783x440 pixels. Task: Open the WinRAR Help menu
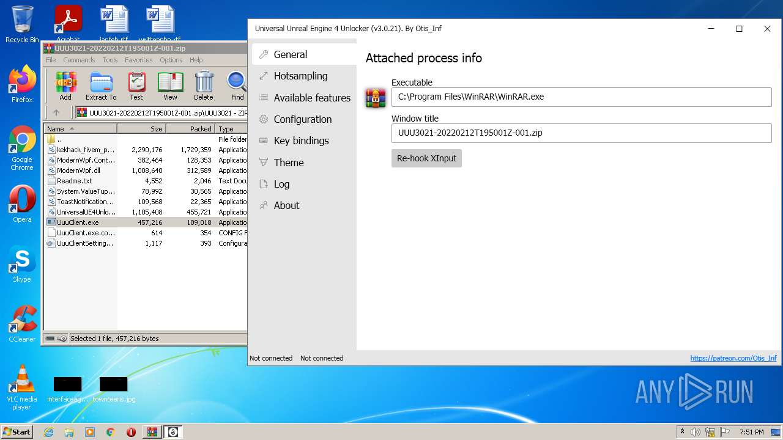[x=196, y=60]
